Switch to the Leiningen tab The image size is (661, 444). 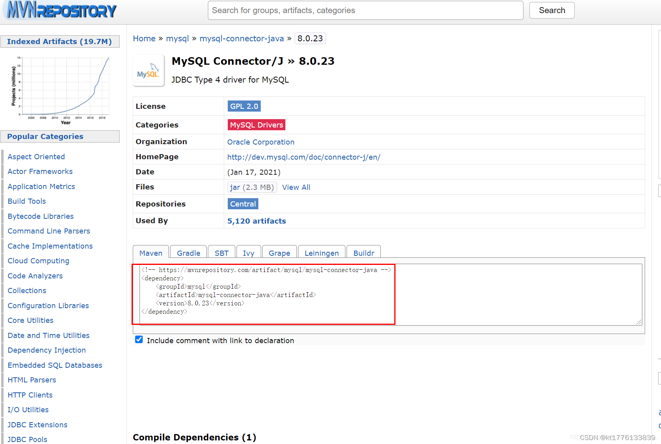tap(322, 253)
